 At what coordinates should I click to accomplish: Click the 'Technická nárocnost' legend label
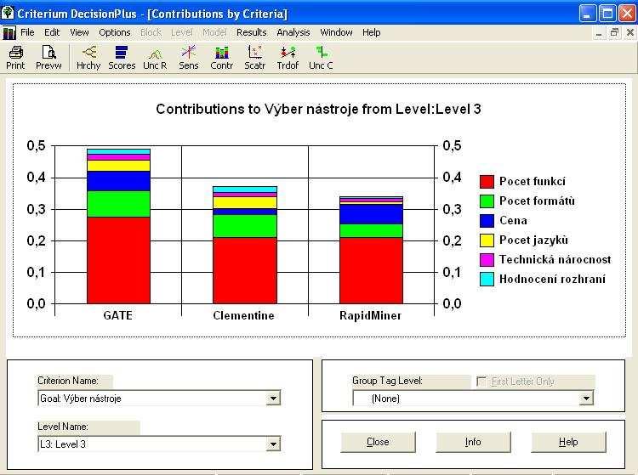(x=555, y=260)
